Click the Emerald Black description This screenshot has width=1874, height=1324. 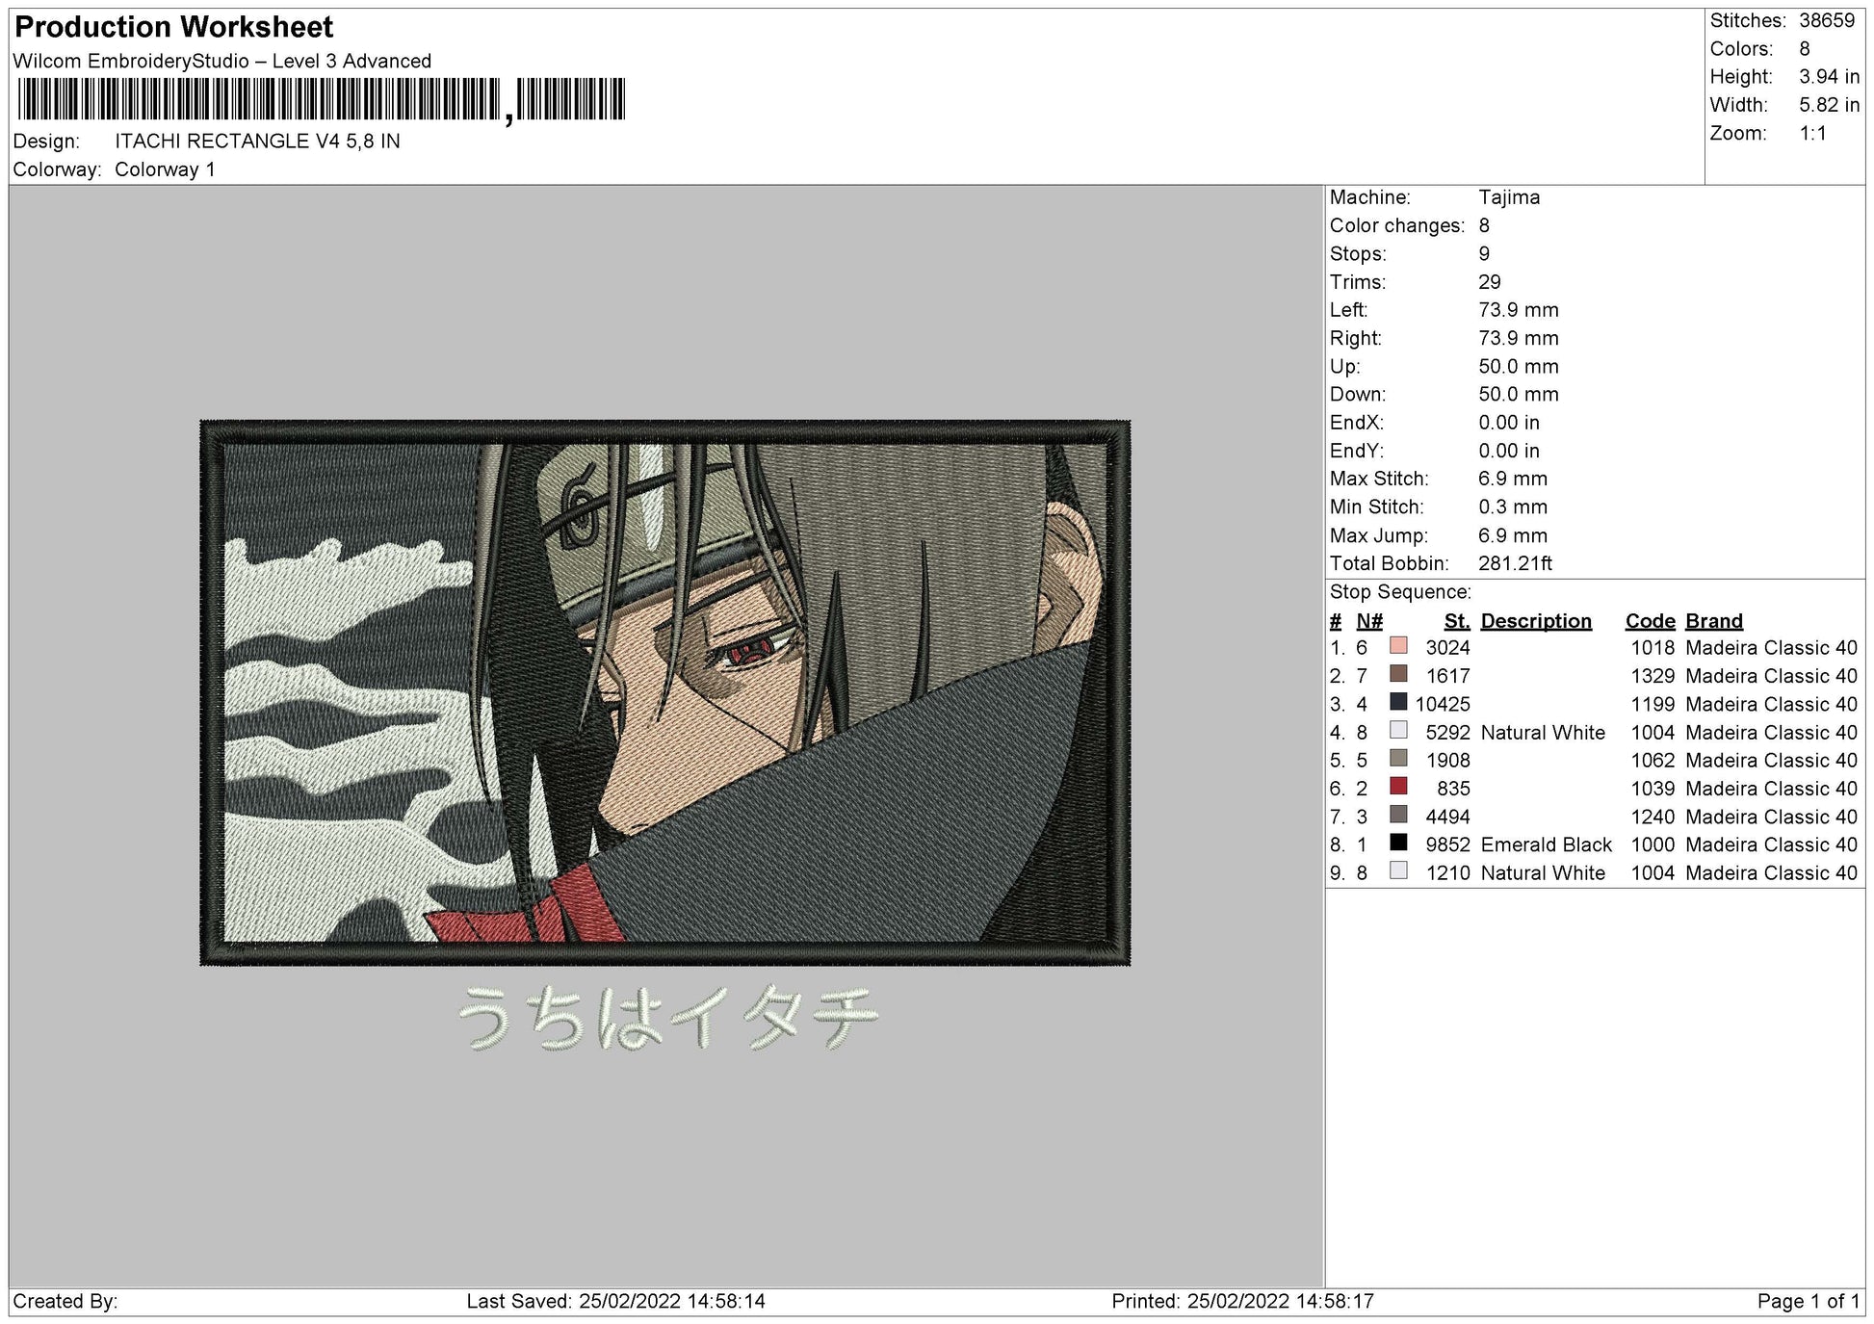1546,844
